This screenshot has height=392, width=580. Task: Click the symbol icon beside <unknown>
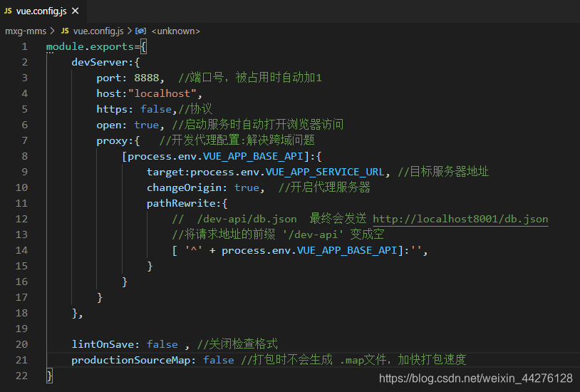click(140, 31)
